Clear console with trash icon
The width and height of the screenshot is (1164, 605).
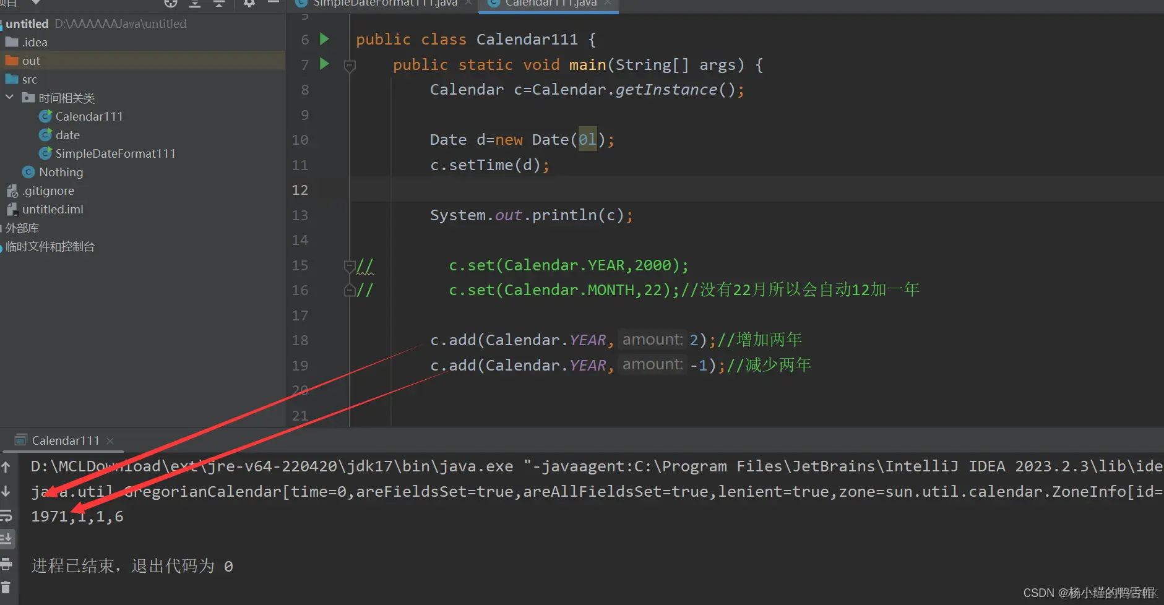pos(6,588)
